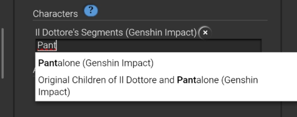The height and width of the screenshot is (117, 297).
Task: Click the word "Segments" in the added character tag
Action: click(102, 33)
